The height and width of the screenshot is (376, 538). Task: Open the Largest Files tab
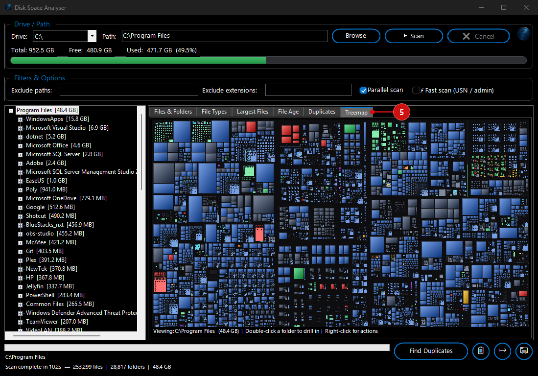[253, 112]
